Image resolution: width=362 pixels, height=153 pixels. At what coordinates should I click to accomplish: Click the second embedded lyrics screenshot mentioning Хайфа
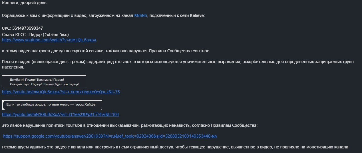pos(52,105)
